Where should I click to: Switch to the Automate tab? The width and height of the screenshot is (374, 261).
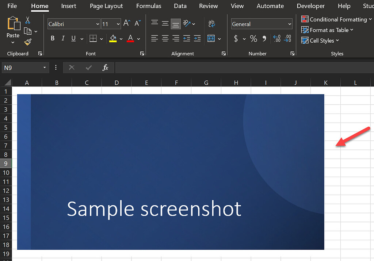click(x=270, y=6)
